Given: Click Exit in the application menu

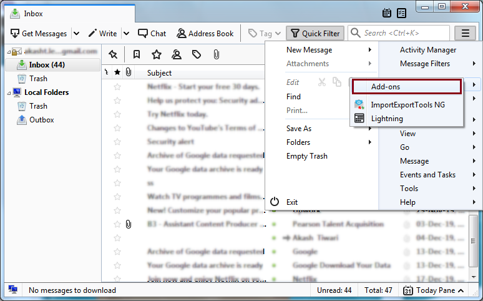Looking at the screenshot, I should 292,202.
